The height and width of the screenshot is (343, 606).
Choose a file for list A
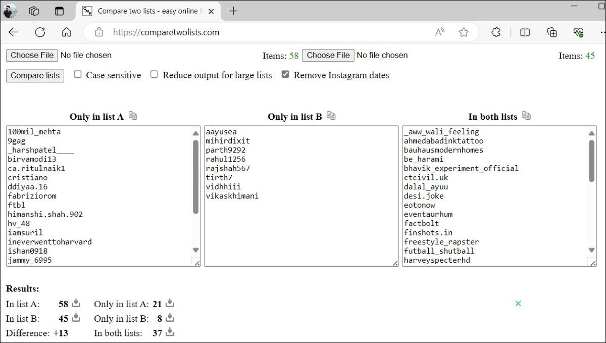click(x=32, y=55)
